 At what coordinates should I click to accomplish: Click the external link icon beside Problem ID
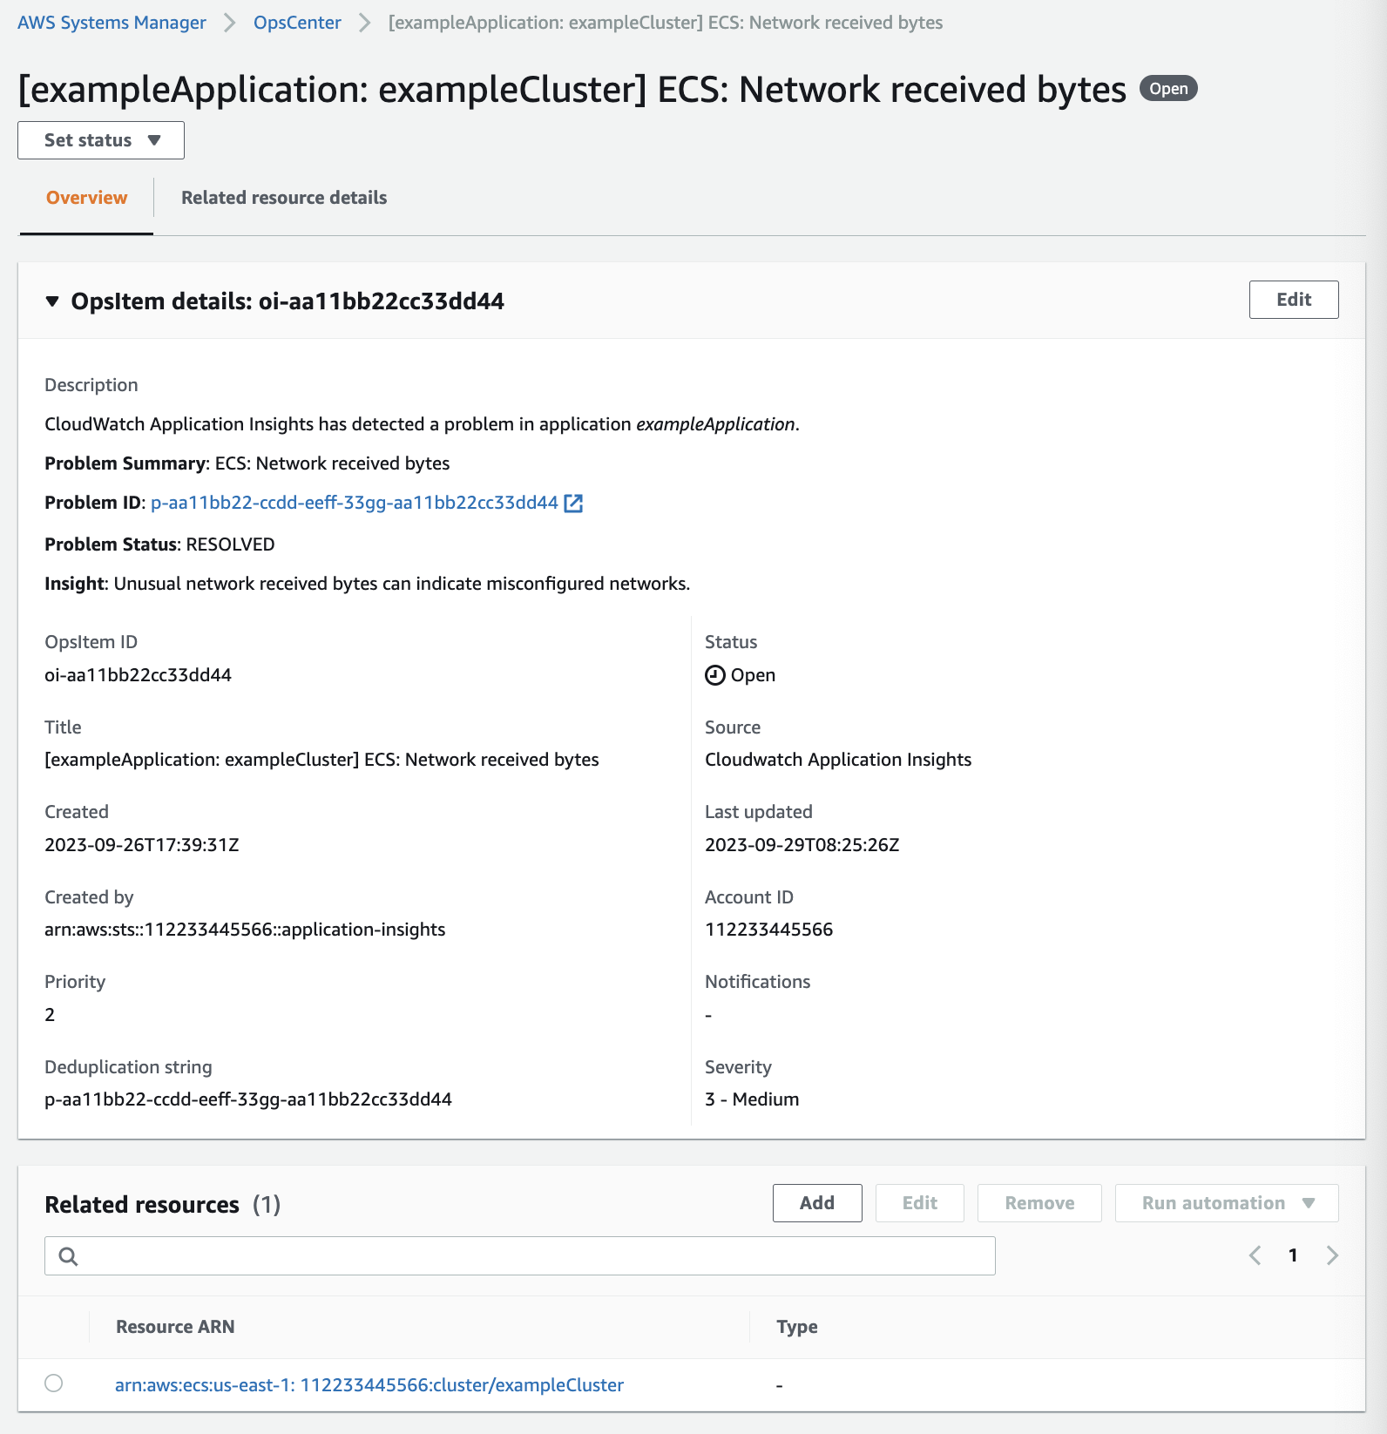pyautogui.click(x=573, y=504)
